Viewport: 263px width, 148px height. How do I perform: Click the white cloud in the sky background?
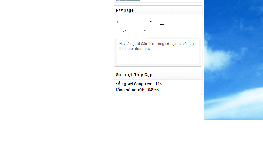(218, 57)
